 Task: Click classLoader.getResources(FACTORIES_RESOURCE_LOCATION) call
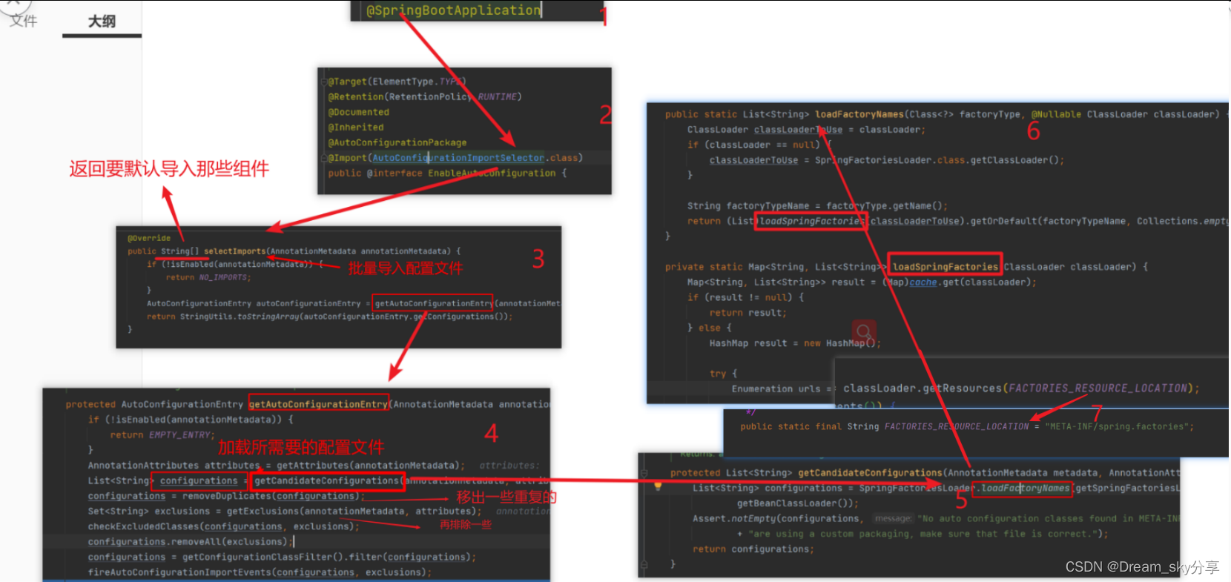pos(1021,388)
